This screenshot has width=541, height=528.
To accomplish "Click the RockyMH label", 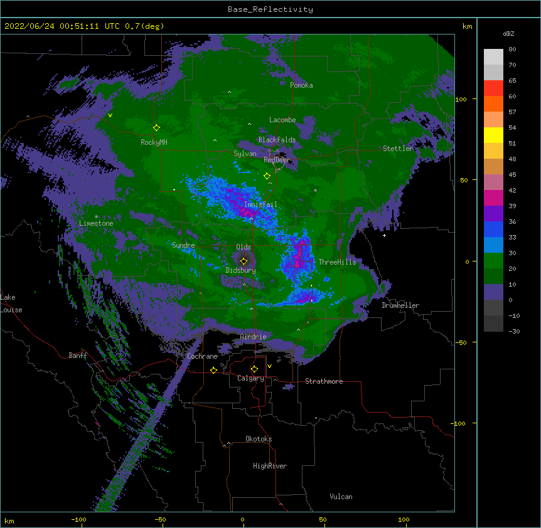I will [x=154, y=142].
